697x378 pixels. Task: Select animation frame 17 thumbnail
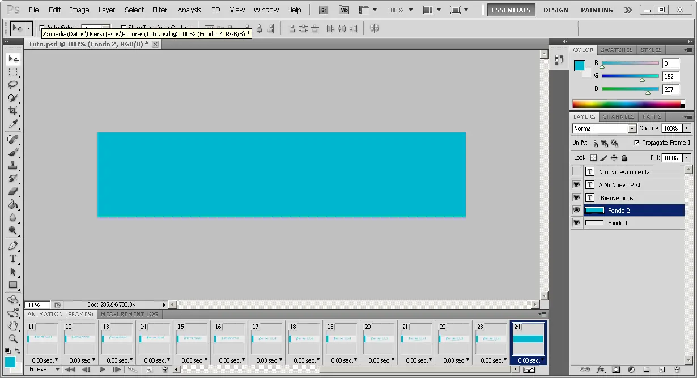point(266,339)
